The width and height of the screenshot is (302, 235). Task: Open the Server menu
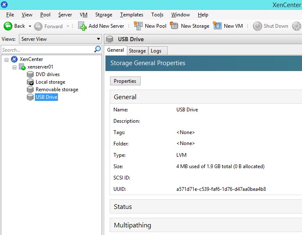pyautogui.click(x=65, y=15)
